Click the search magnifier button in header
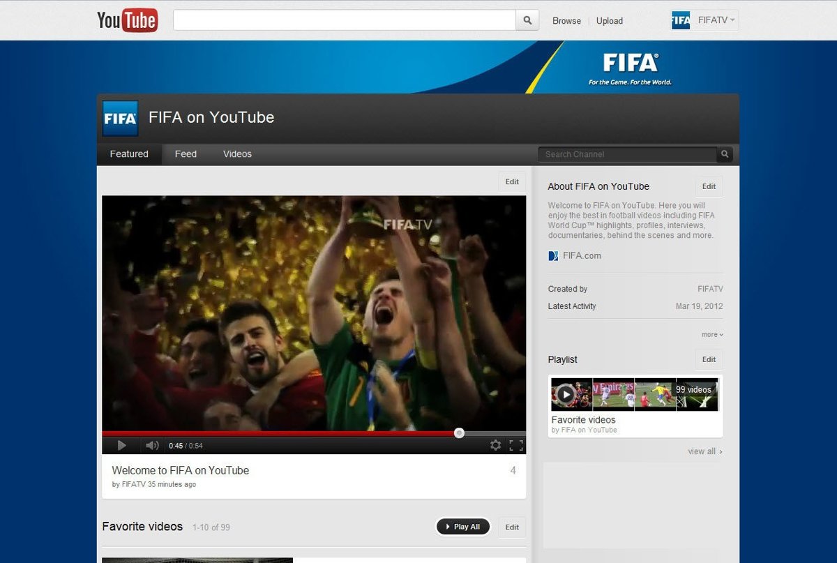The height and width of the screenshot is (563, 837). pos(527,20)
